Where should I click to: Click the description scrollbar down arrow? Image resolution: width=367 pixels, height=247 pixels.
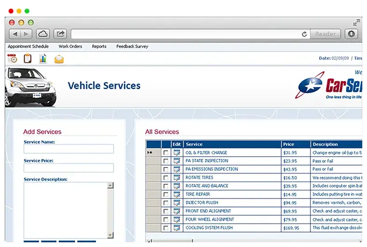[110, 235]
